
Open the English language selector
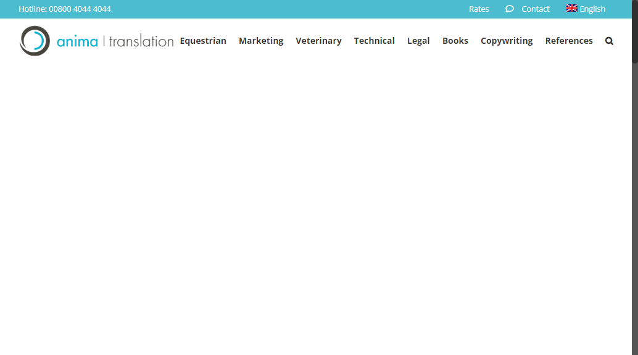(592, 9)
